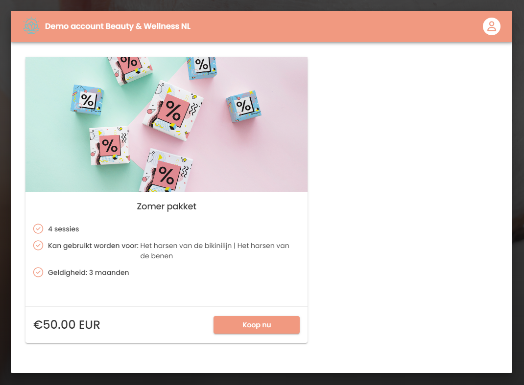The height and width of the screenshot is (385, 524).
Task: Click the percent box at bottom of image
Action: pyautogui.click(x=166, y=171)
